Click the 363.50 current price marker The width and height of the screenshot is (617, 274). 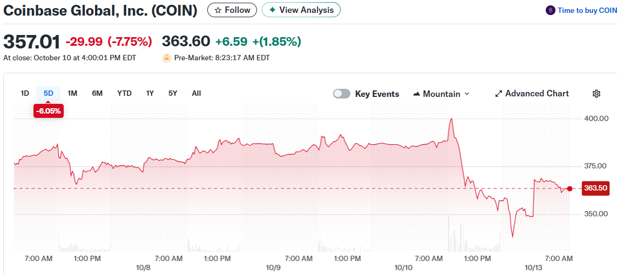[595, 188]
